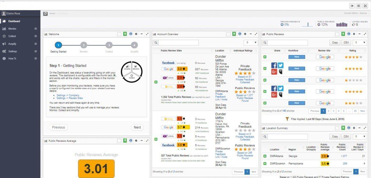Expand the Amplify sidebar submenu plus icon
This screenshot has width=371, height=178.
(36, 44)
